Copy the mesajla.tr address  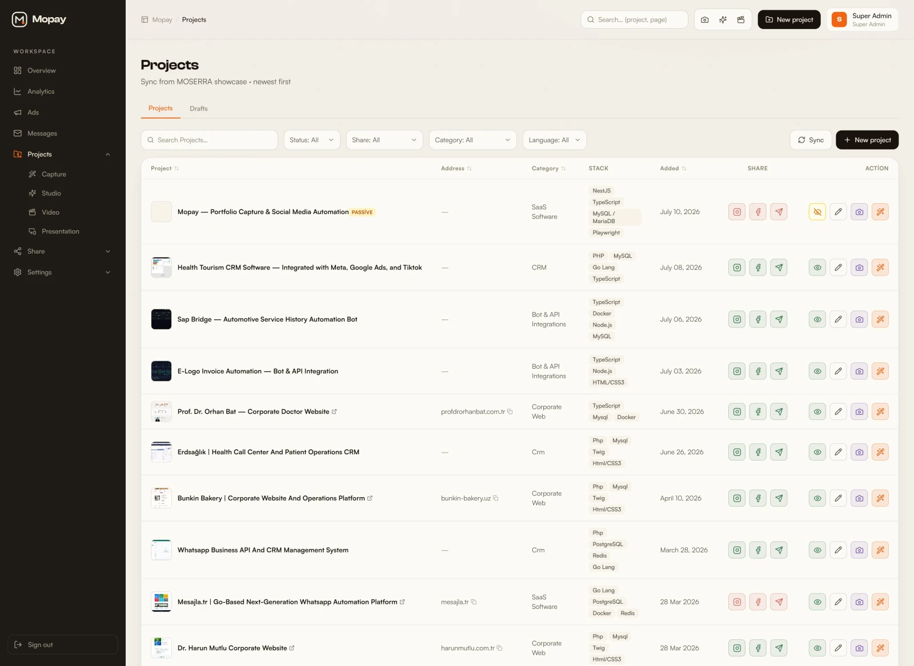click(474, 602)
